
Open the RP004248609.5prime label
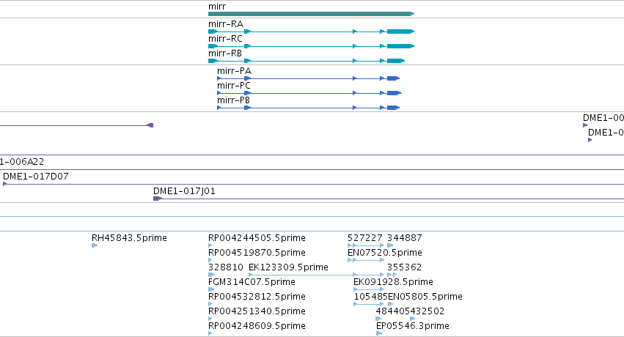pos(257,326)
